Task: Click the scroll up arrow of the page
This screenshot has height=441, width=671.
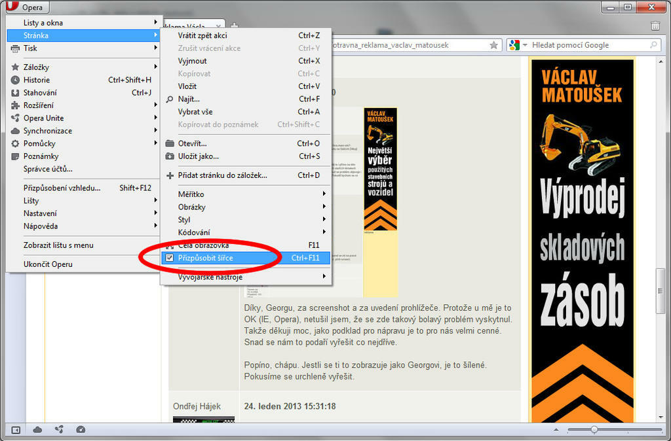Action: tap(661, 61)
